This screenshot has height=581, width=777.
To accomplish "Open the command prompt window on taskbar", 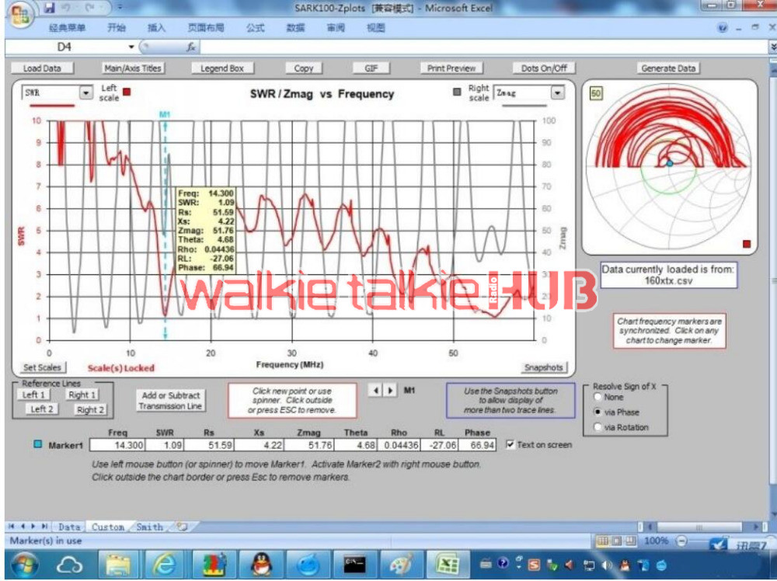I will [x=355, y=565].
